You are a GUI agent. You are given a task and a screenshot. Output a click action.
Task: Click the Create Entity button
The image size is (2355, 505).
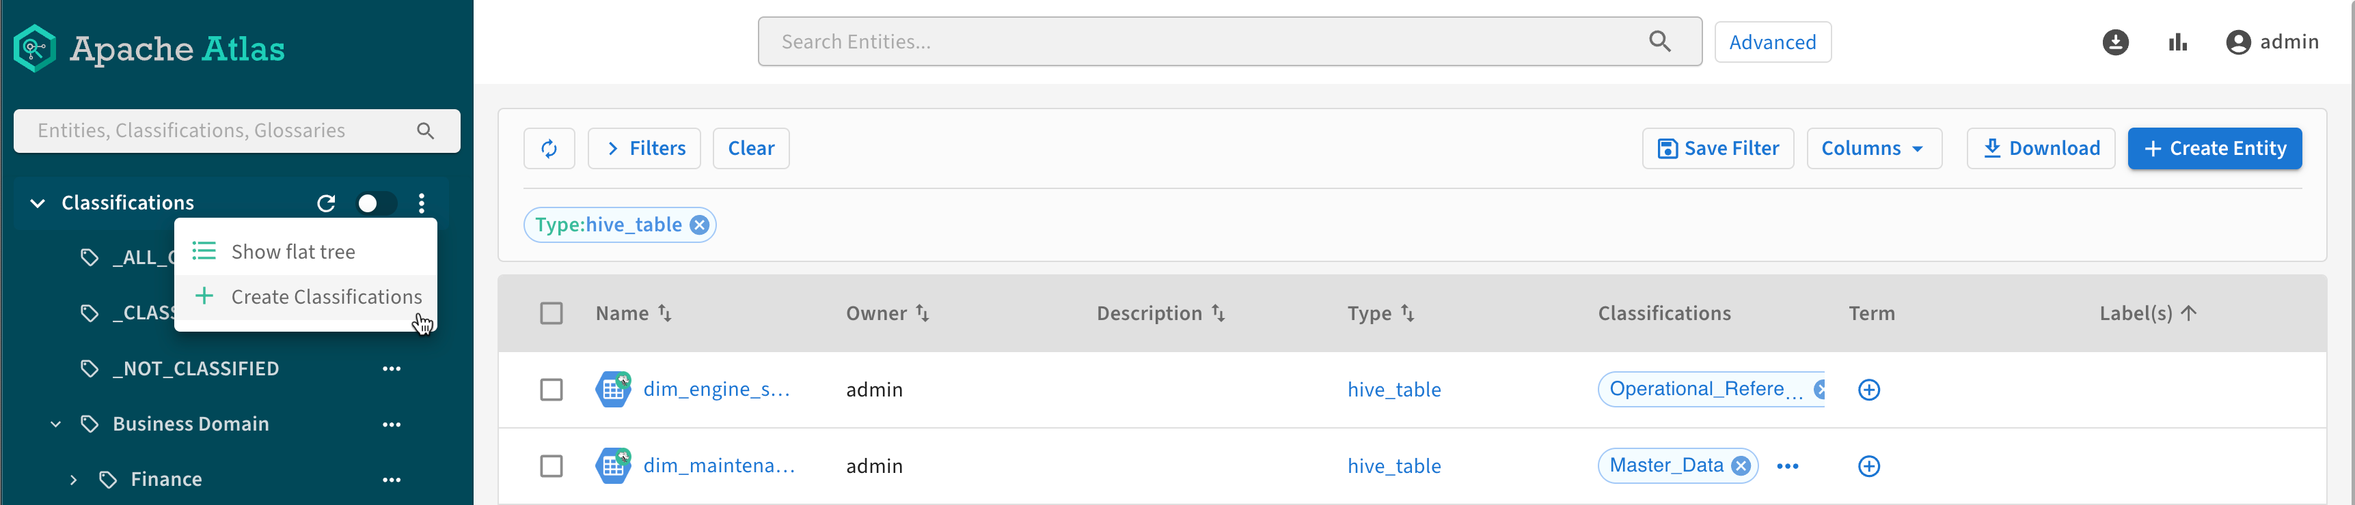2214,149
